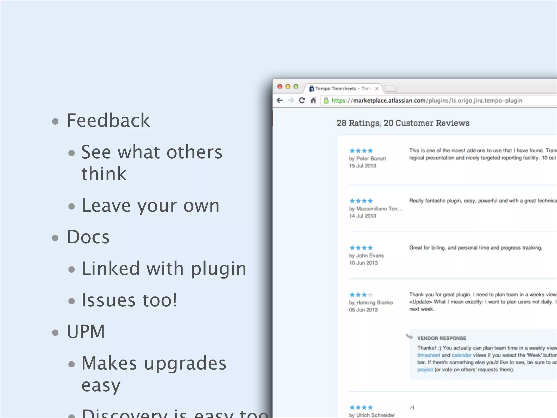Click reviewer name 'by Massimiliano Torr...'
Image resolution: width=557 pixels, height=418 pixels.
(376, 209)
